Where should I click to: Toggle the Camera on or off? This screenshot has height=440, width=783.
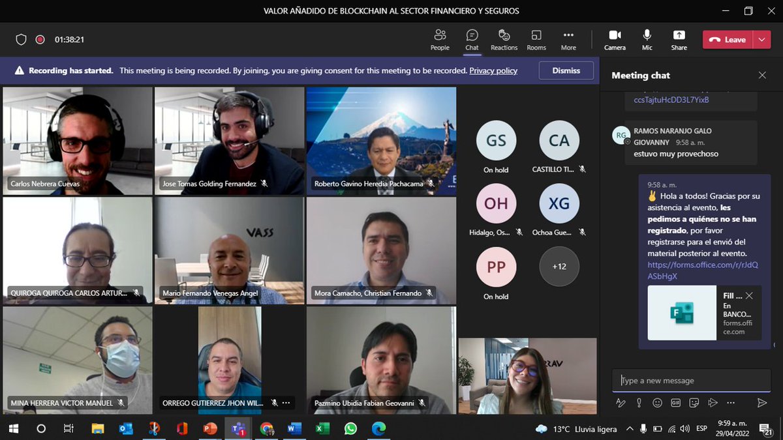tap(615, 39)
